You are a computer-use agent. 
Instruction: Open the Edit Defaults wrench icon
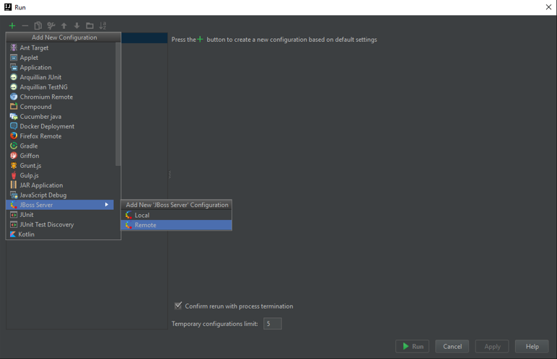pos(51,25)
